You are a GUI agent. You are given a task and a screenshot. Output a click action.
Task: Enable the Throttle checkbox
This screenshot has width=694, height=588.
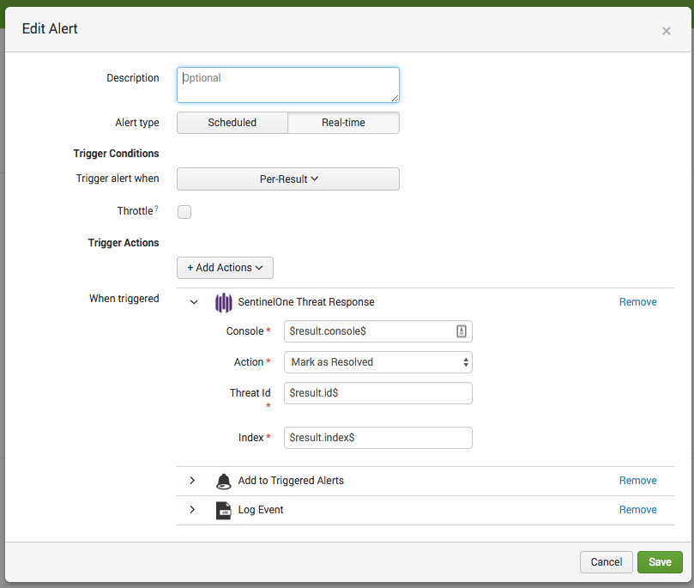tap(184, 211)
